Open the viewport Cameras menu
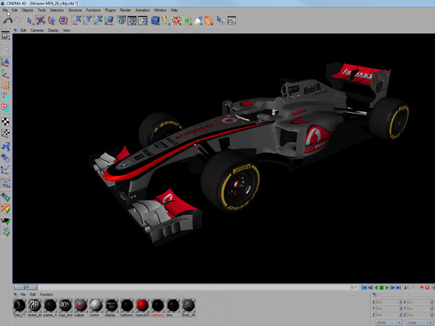Image resolution: width=435 pixels, height=326 pixels. pos(37,30)
